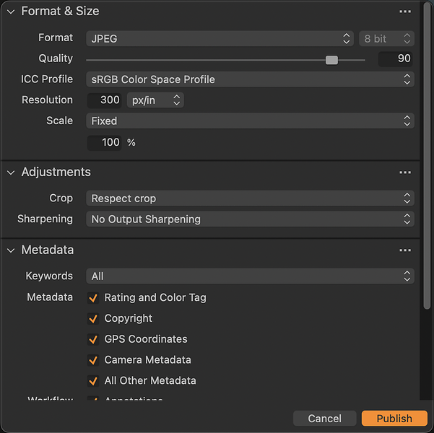
Task: Open the Crop dropdown showing Respect crop
Action: (250, 198)
